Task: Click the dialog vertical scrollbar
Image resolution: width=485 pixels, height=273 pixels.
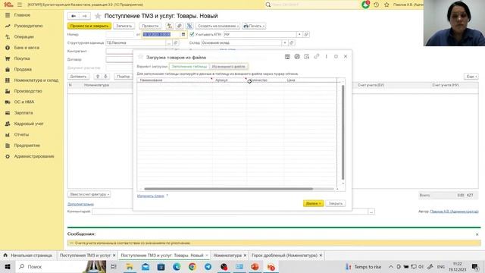Action: (343, 132)
